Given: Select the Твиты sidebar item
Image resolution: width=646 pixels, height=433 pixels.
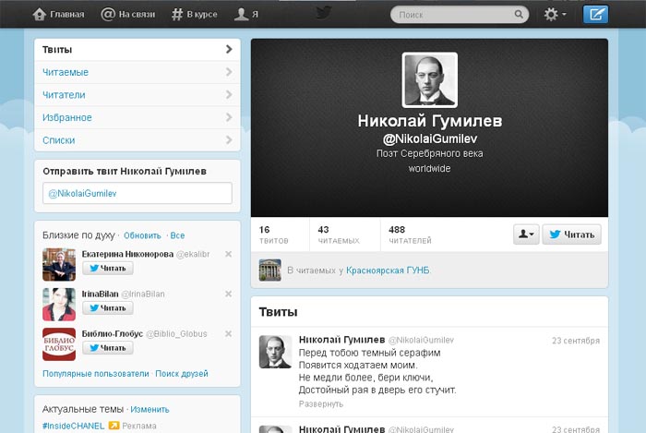Looking at the screenshot, I should 138,50.
